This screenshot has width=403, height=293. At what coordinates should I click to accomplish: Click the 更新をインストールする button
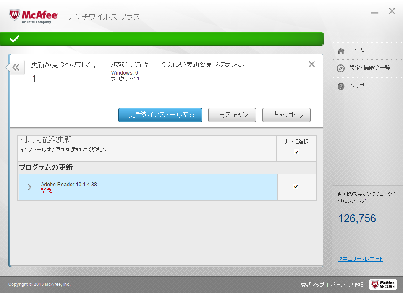[x=160, y=115]
